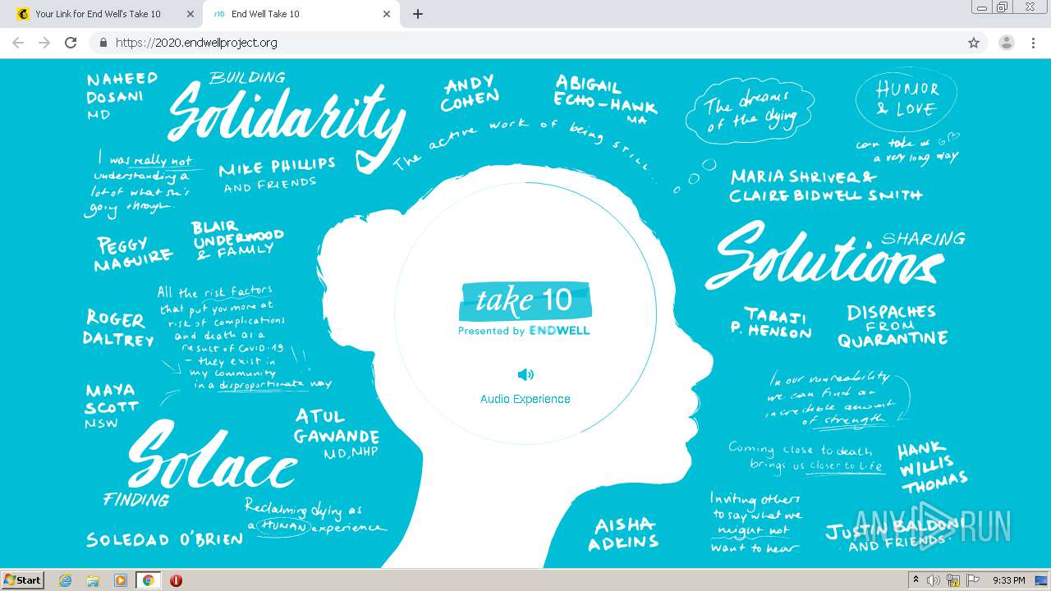Click 'Reclaiming dying as a human experience'

[315, 517]
